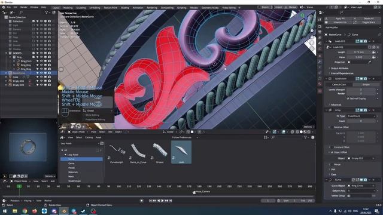Toggle the INSERTS collection checkbox
This screenshot has height=215, width=383.
[34, 53]
